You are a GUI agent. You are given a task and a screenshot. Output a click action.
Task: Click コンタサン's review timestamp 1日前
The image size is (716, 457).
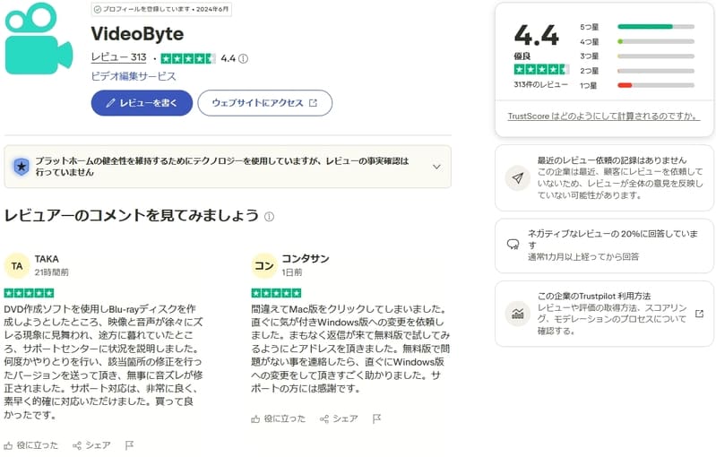(292, 272)
